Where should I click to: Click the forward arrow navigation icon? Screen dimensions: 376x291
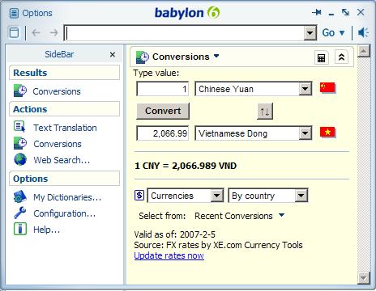[x=54, y=32]
